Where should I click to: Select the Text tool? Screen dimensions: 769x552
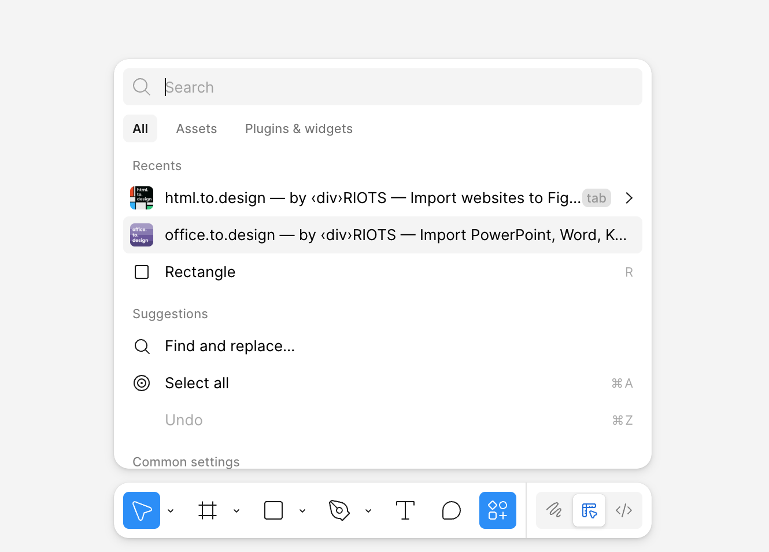point(405,510)
